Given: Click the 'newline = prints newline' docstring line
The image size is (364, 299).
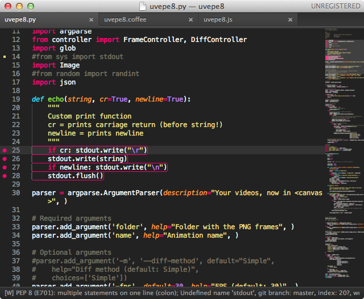Looking at the screenshot, I should (x=96, y=133).
